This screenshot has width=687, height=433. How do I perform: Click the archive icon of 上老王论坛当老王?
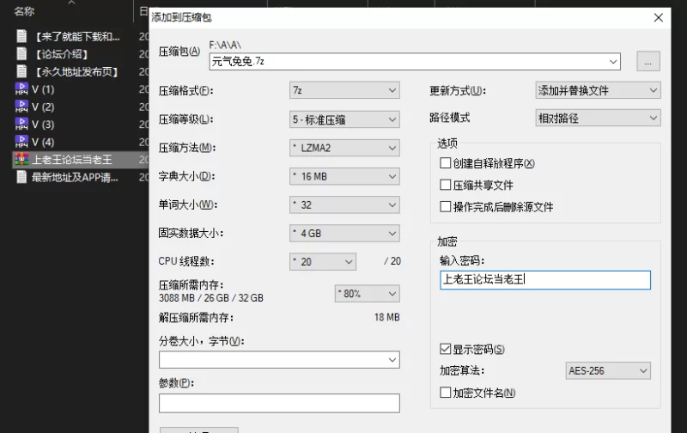point(21,159)
